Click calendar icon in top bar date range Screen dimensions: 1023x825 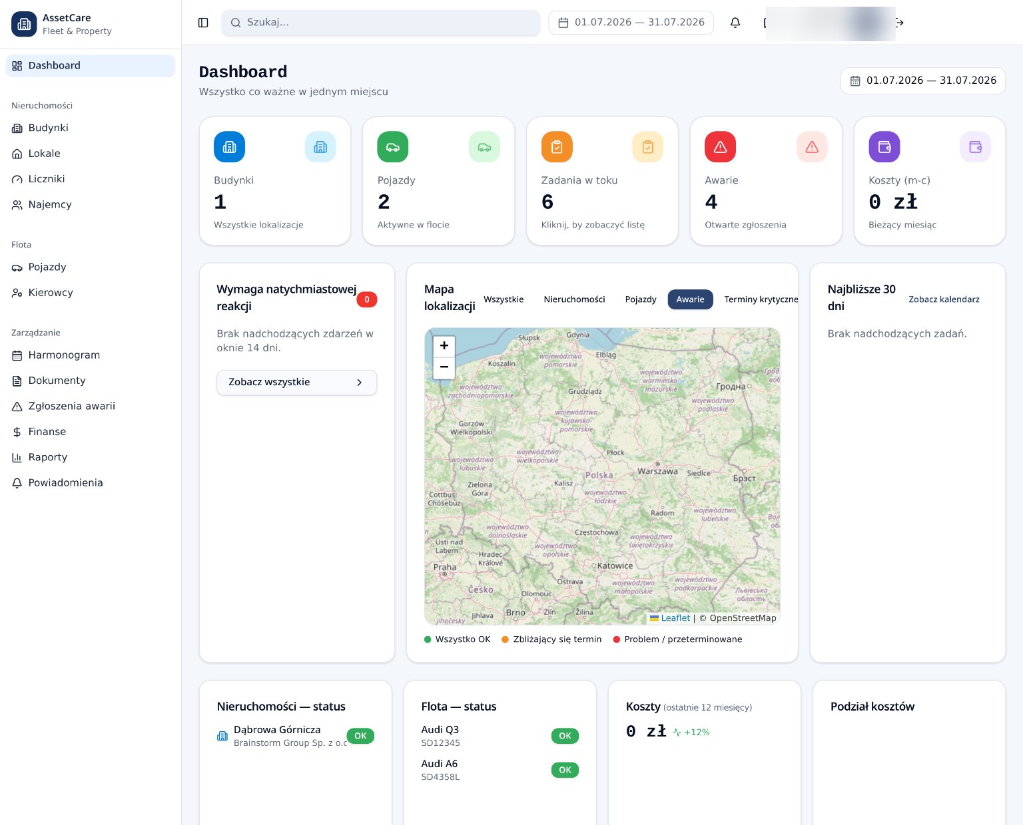pos(563,23)
